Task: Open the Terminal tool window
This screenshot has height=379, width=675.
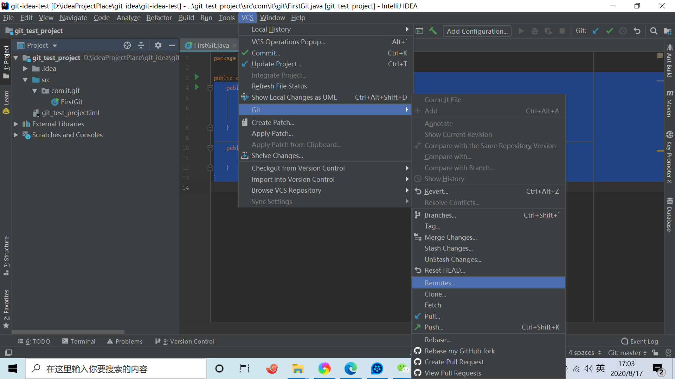Action: (79, 341)
